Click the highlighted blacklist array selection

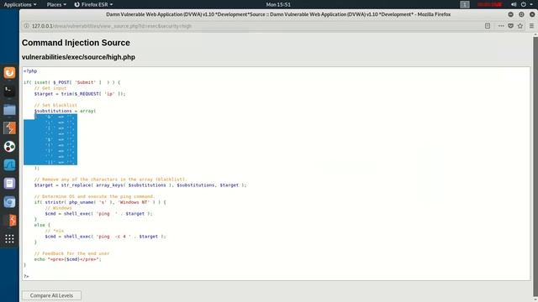tap(50, 139)
